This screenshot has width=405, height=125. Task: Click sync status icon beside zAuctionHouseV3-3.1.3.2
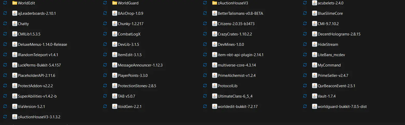point(5,117)
